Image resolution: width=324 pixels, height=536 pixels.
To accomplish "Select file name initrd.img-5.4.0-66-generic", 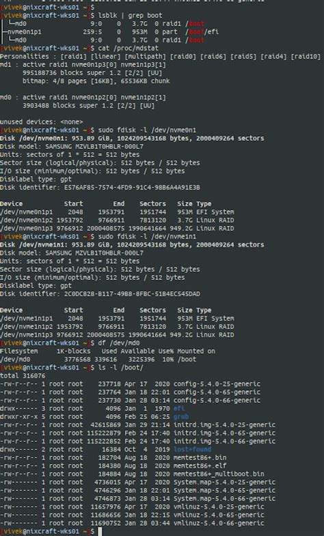I will click(x=224, y=442).
